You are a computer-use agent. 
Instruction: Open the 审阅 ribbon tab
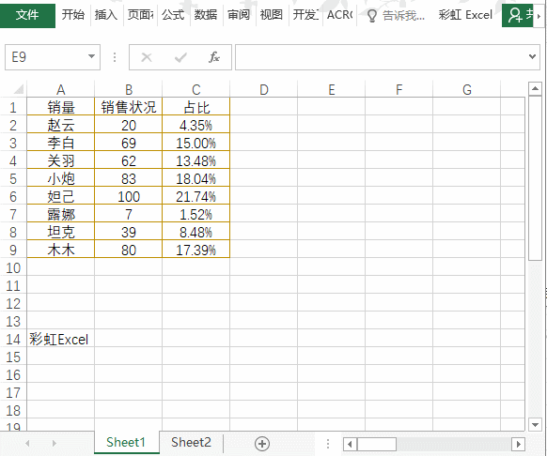239,15
